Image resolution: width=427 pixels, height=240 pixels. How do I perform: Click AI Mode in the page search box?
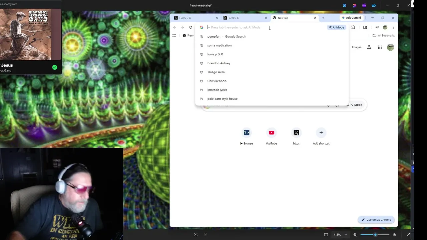pyautogui.click(x=354, y=105)
